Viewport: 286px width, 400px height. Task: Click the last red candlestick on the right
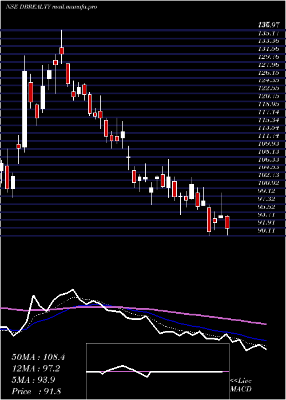click(x=227, y=222)
